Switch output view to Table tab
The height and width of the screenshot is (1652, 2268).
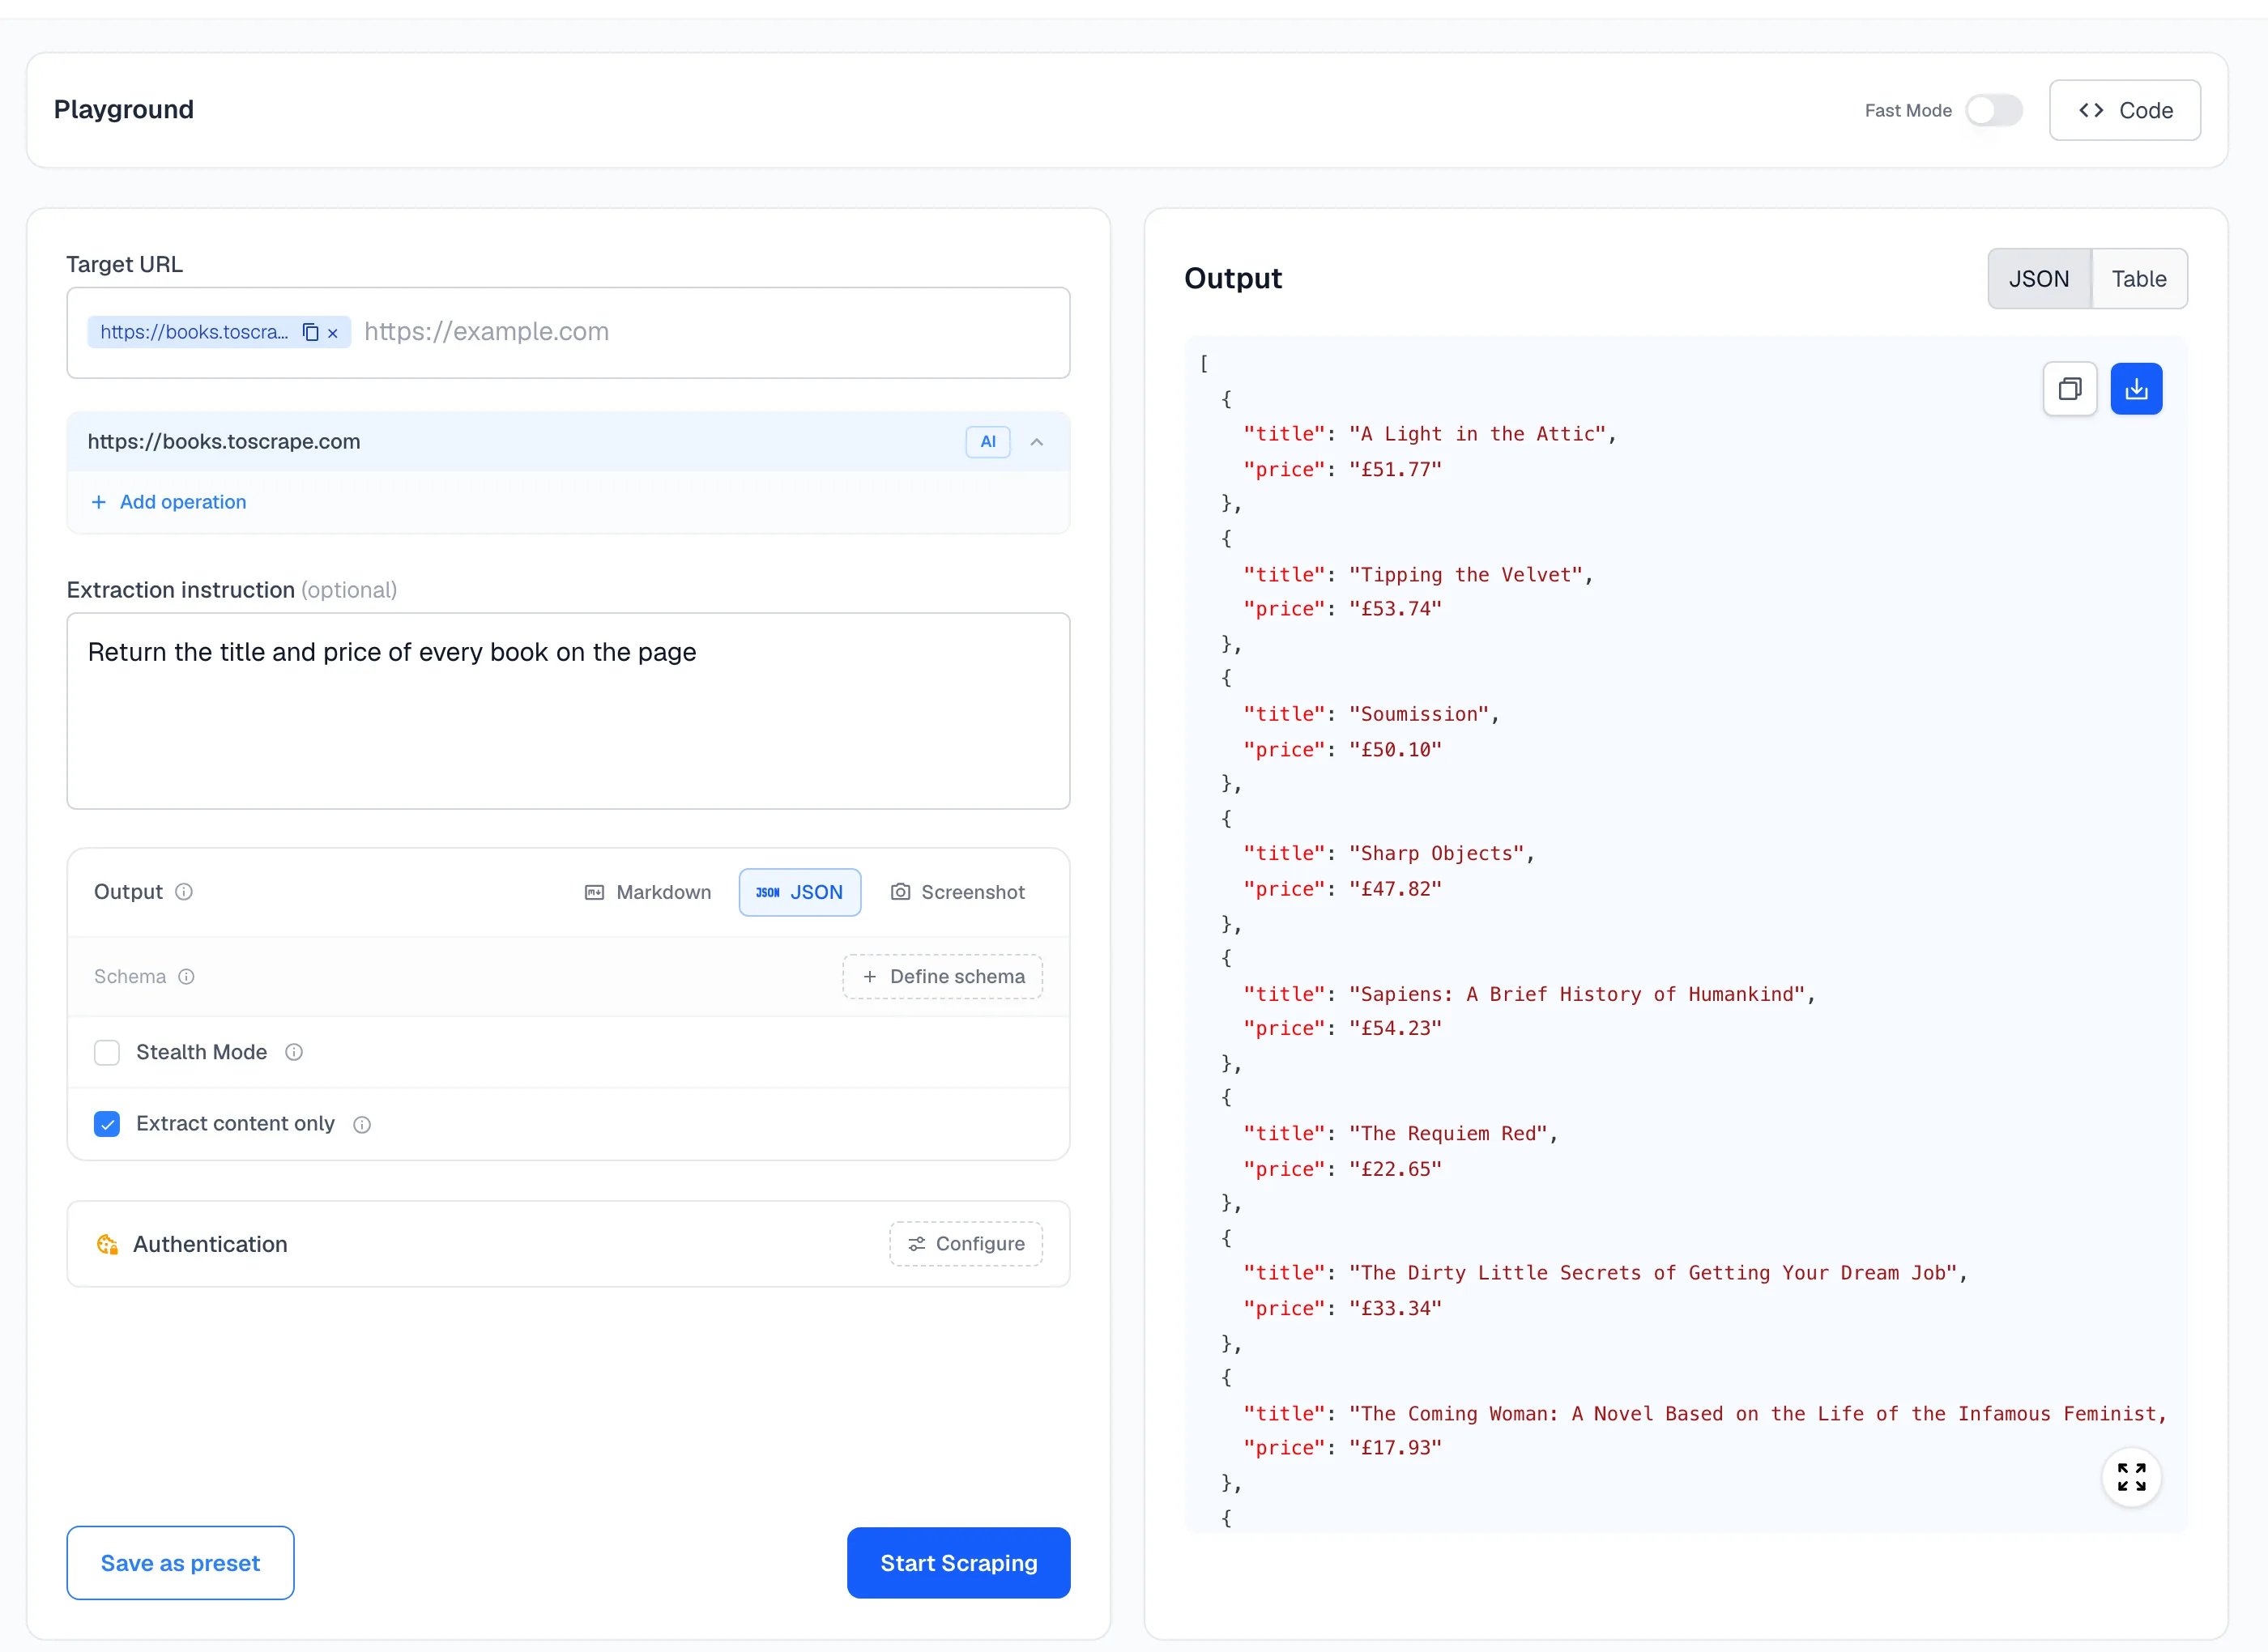2139,279
